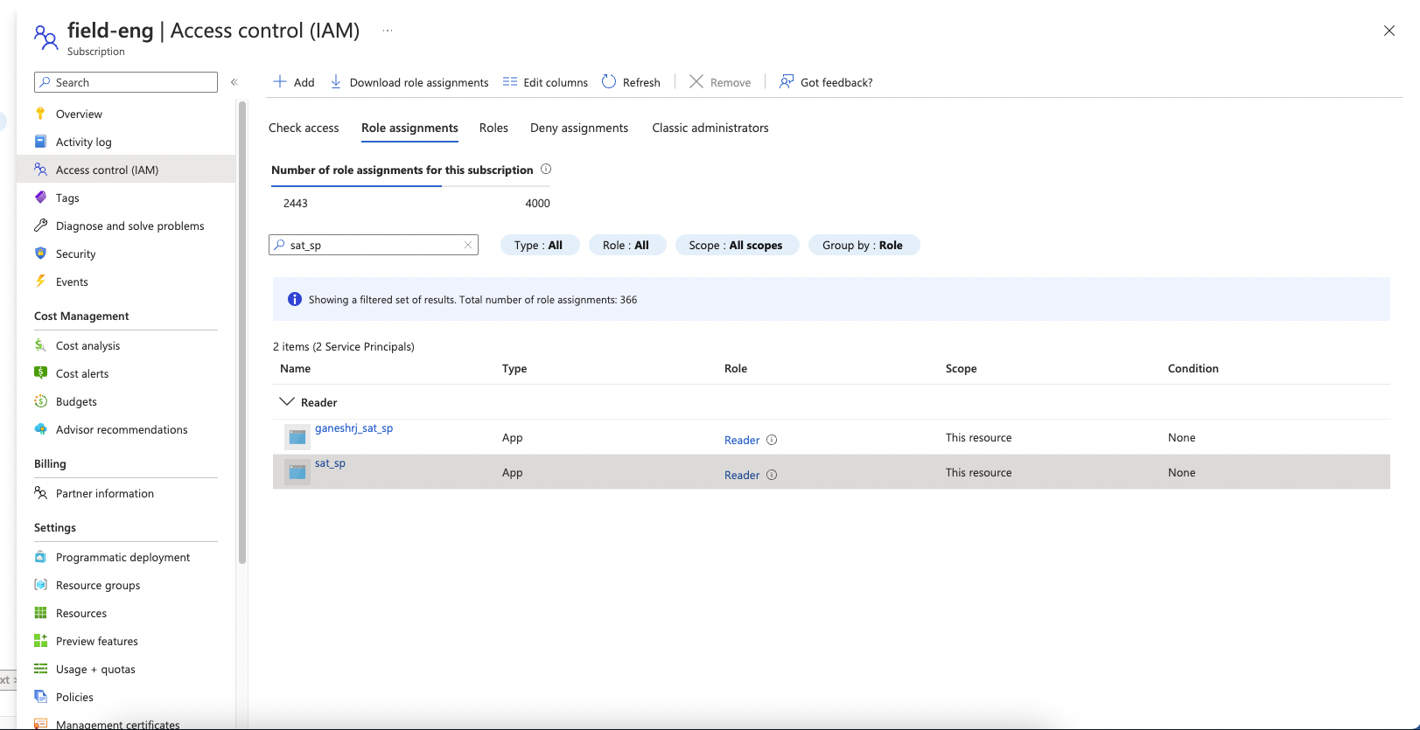Open ganeshrj_sat_sp service principal link
The height and width of the screenshot is (730, 1420).
point(353,428)
